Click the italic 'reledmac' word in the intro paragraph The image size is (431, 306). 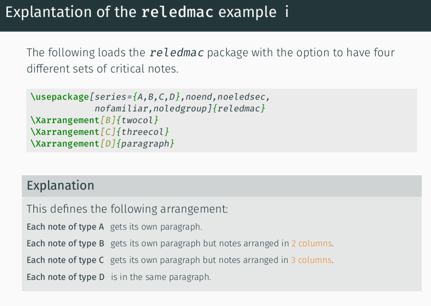pos(177,53)
